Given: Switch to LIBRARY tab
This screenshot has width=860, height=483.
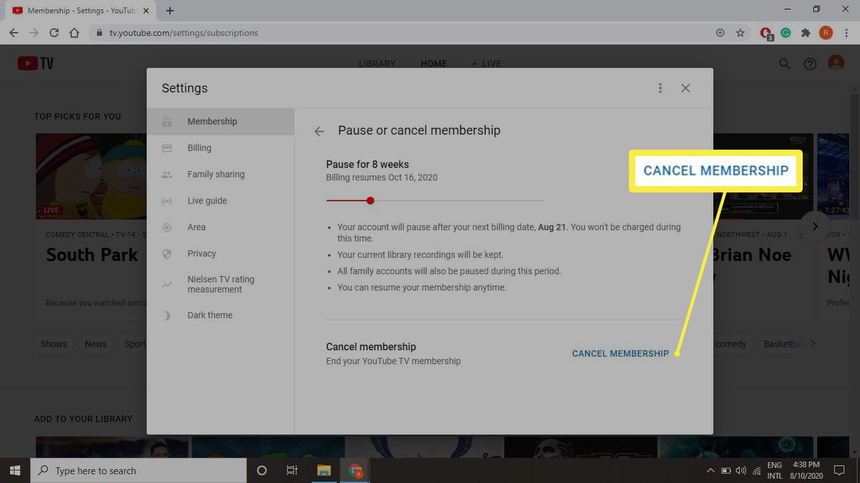Looking at the screenshot, I should [377, 64].
